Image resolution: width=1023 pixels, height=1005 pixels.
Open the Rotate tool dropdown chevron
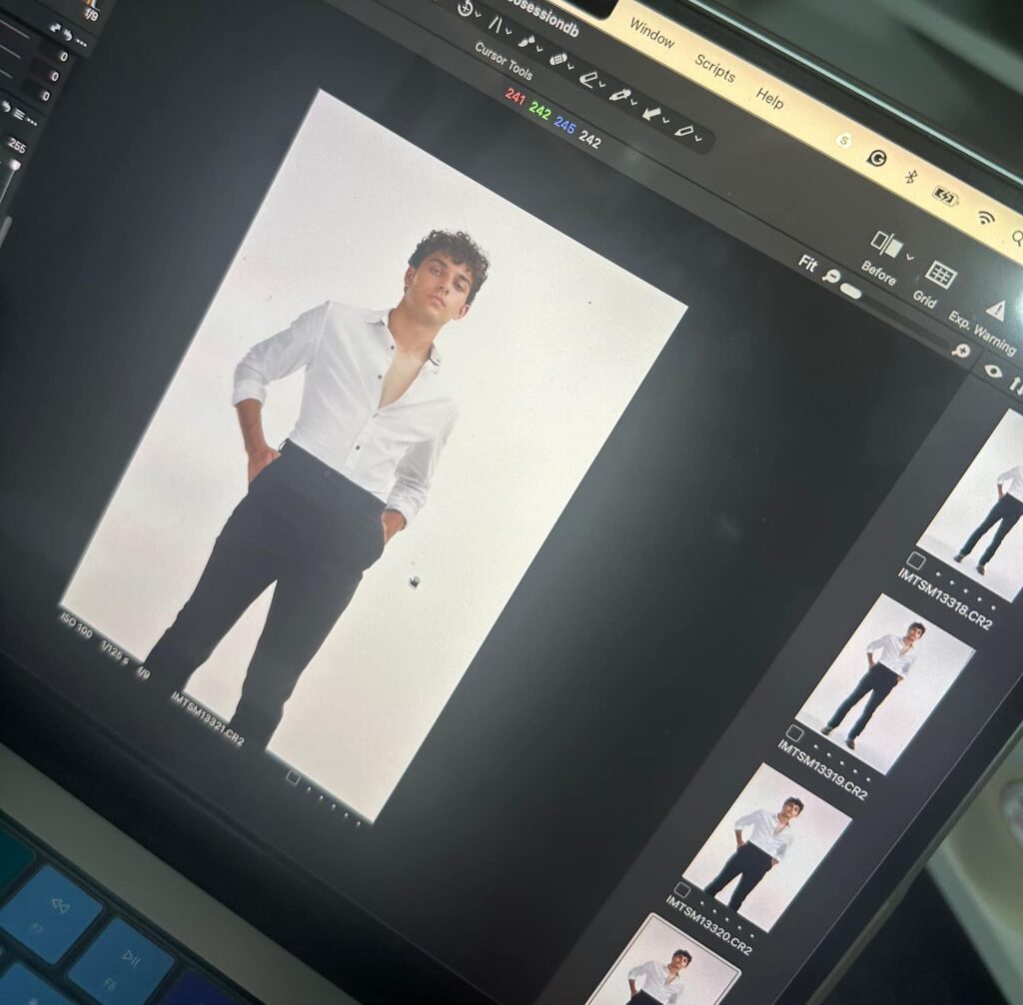(479, 14)
